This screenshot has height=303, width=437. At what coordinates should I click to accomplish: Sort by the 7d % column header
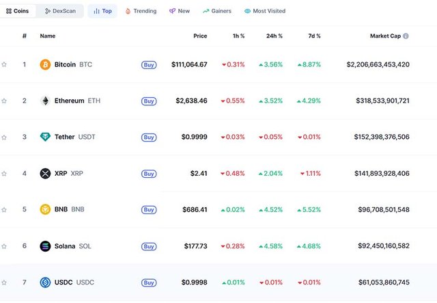pyautogui.click(x=314, y=36)
